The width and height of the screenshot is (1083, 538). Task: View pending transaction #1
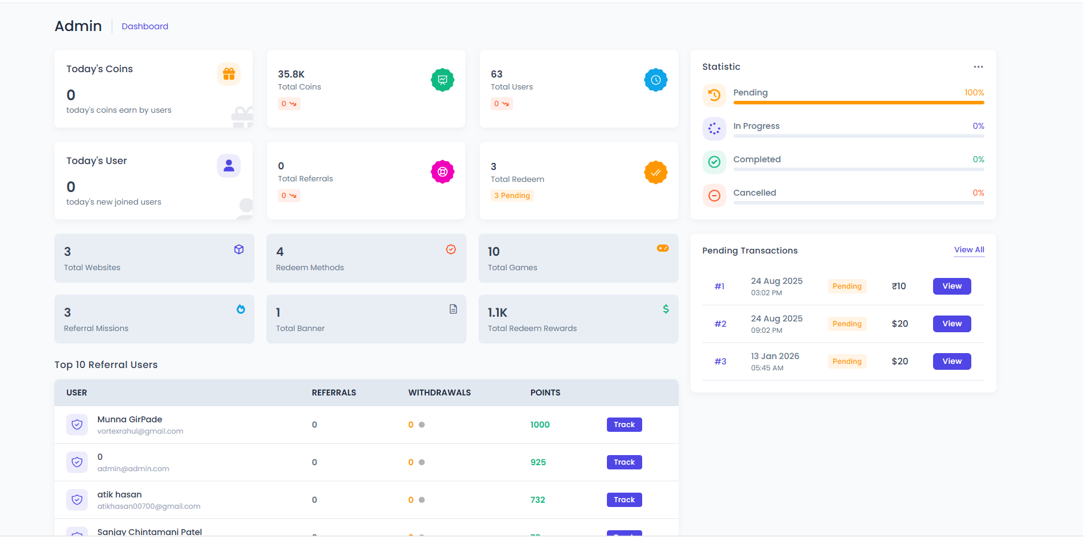952,286
